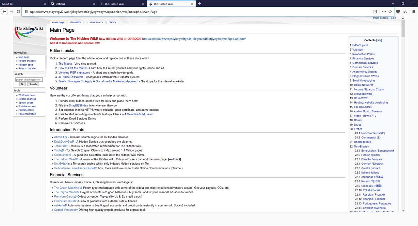Open the Onionland's Museum link
This screenshot has height=226, width=418.
140,114
